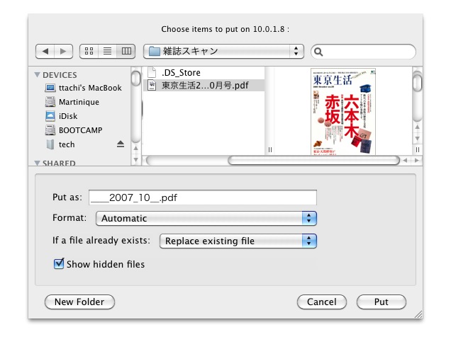Viewport: 451px width, 361px height.
Task: Click the Forward navigation arrow
Action: tap(64, 52)
